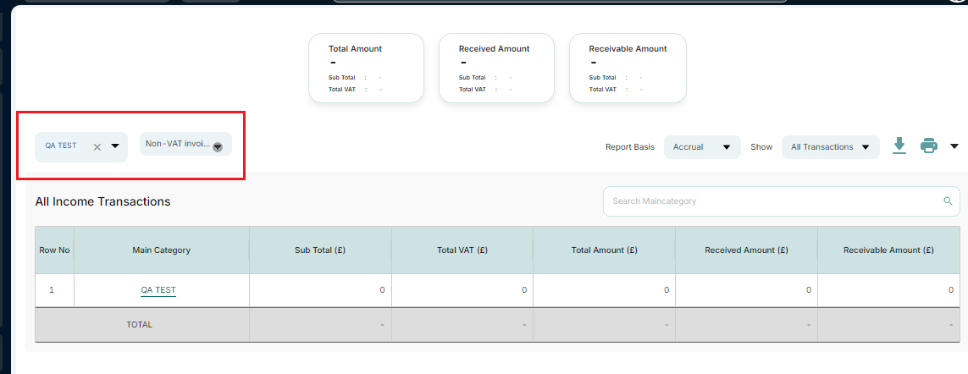Select the Received Amount summary card
Viewport: 968px width, 374px height.
pos(496,68)
